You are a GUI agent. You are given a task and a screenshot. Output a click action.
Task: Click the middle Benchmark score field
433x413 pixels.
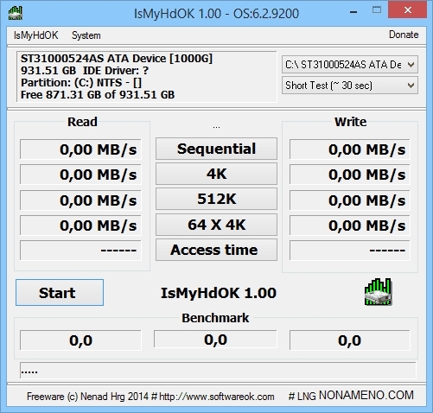tap(215, 339)
